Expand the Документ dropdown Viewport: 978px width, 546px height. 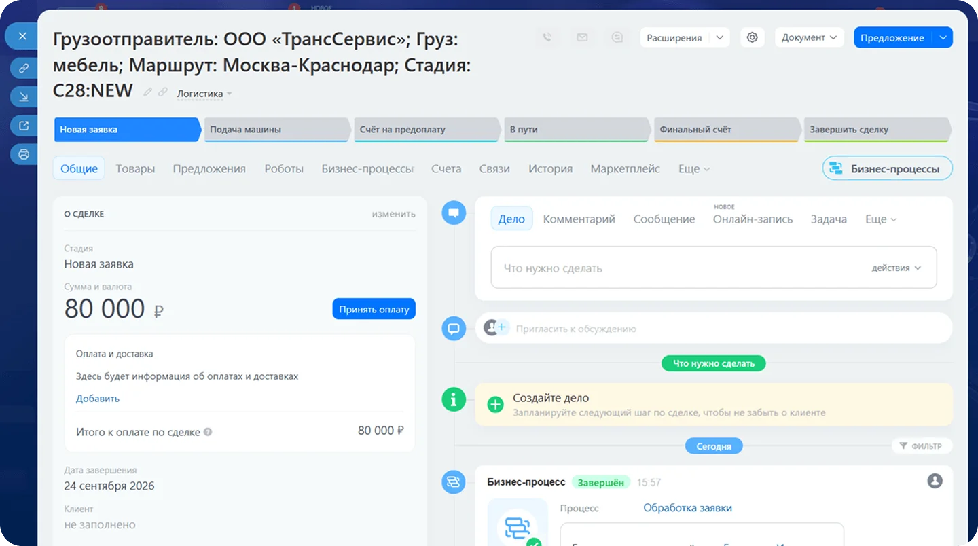pos(810,38)
